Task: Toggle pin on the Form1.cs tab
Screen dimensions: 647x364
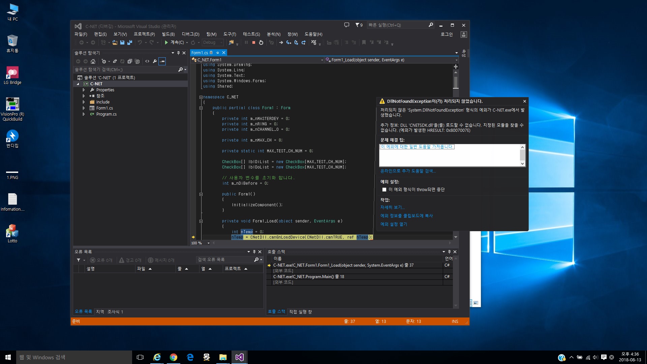Action: [x=217, y=53]
